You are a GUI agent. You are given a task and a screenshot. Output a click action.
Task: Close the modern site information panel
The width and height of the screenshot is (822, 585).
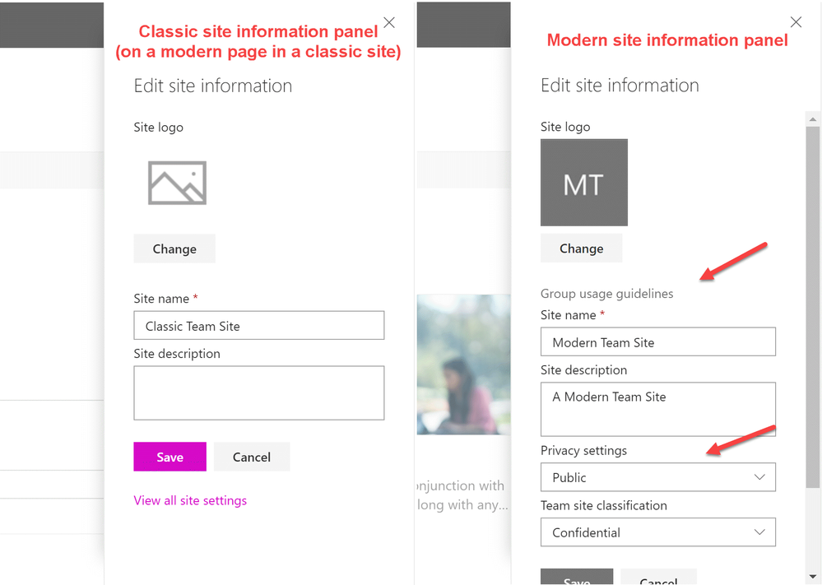[796, 22]
